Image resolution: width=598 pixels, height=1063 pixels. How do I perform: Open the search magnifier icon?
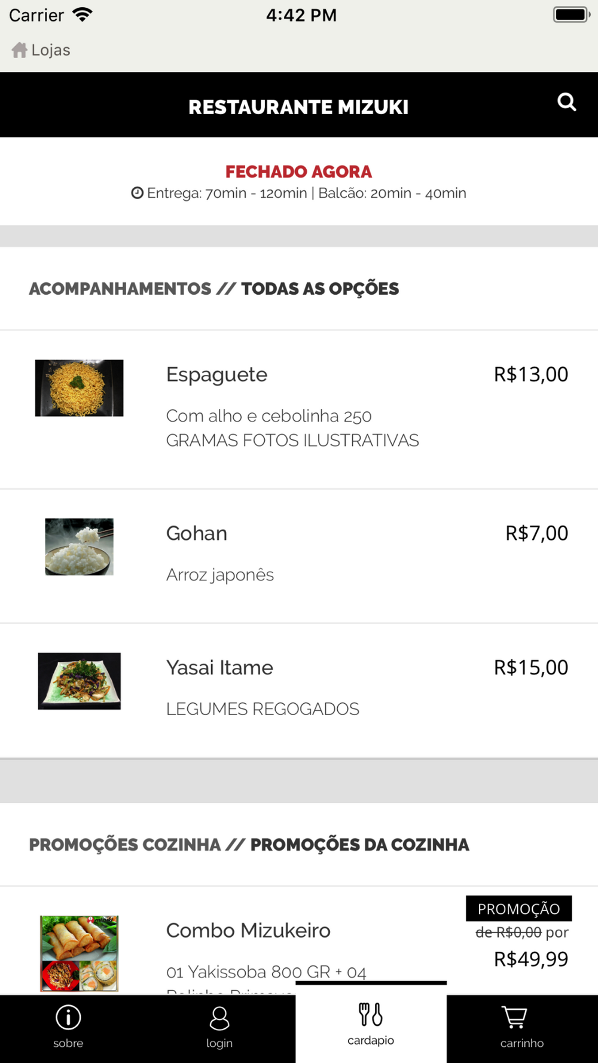pos(566,102)
